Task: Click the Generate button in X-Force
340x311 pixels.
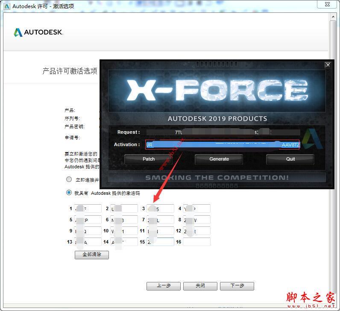Action: pyautogui.click(x=219, y=159)
